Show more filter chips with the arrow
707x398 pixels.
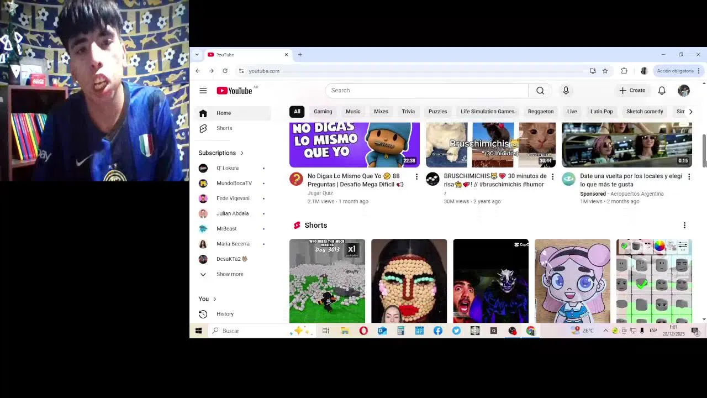coord(690,112)
